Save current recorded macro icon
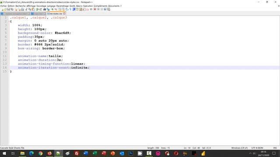Image resolution: width=280 pixels, height=157 pixels. (108, 9)
